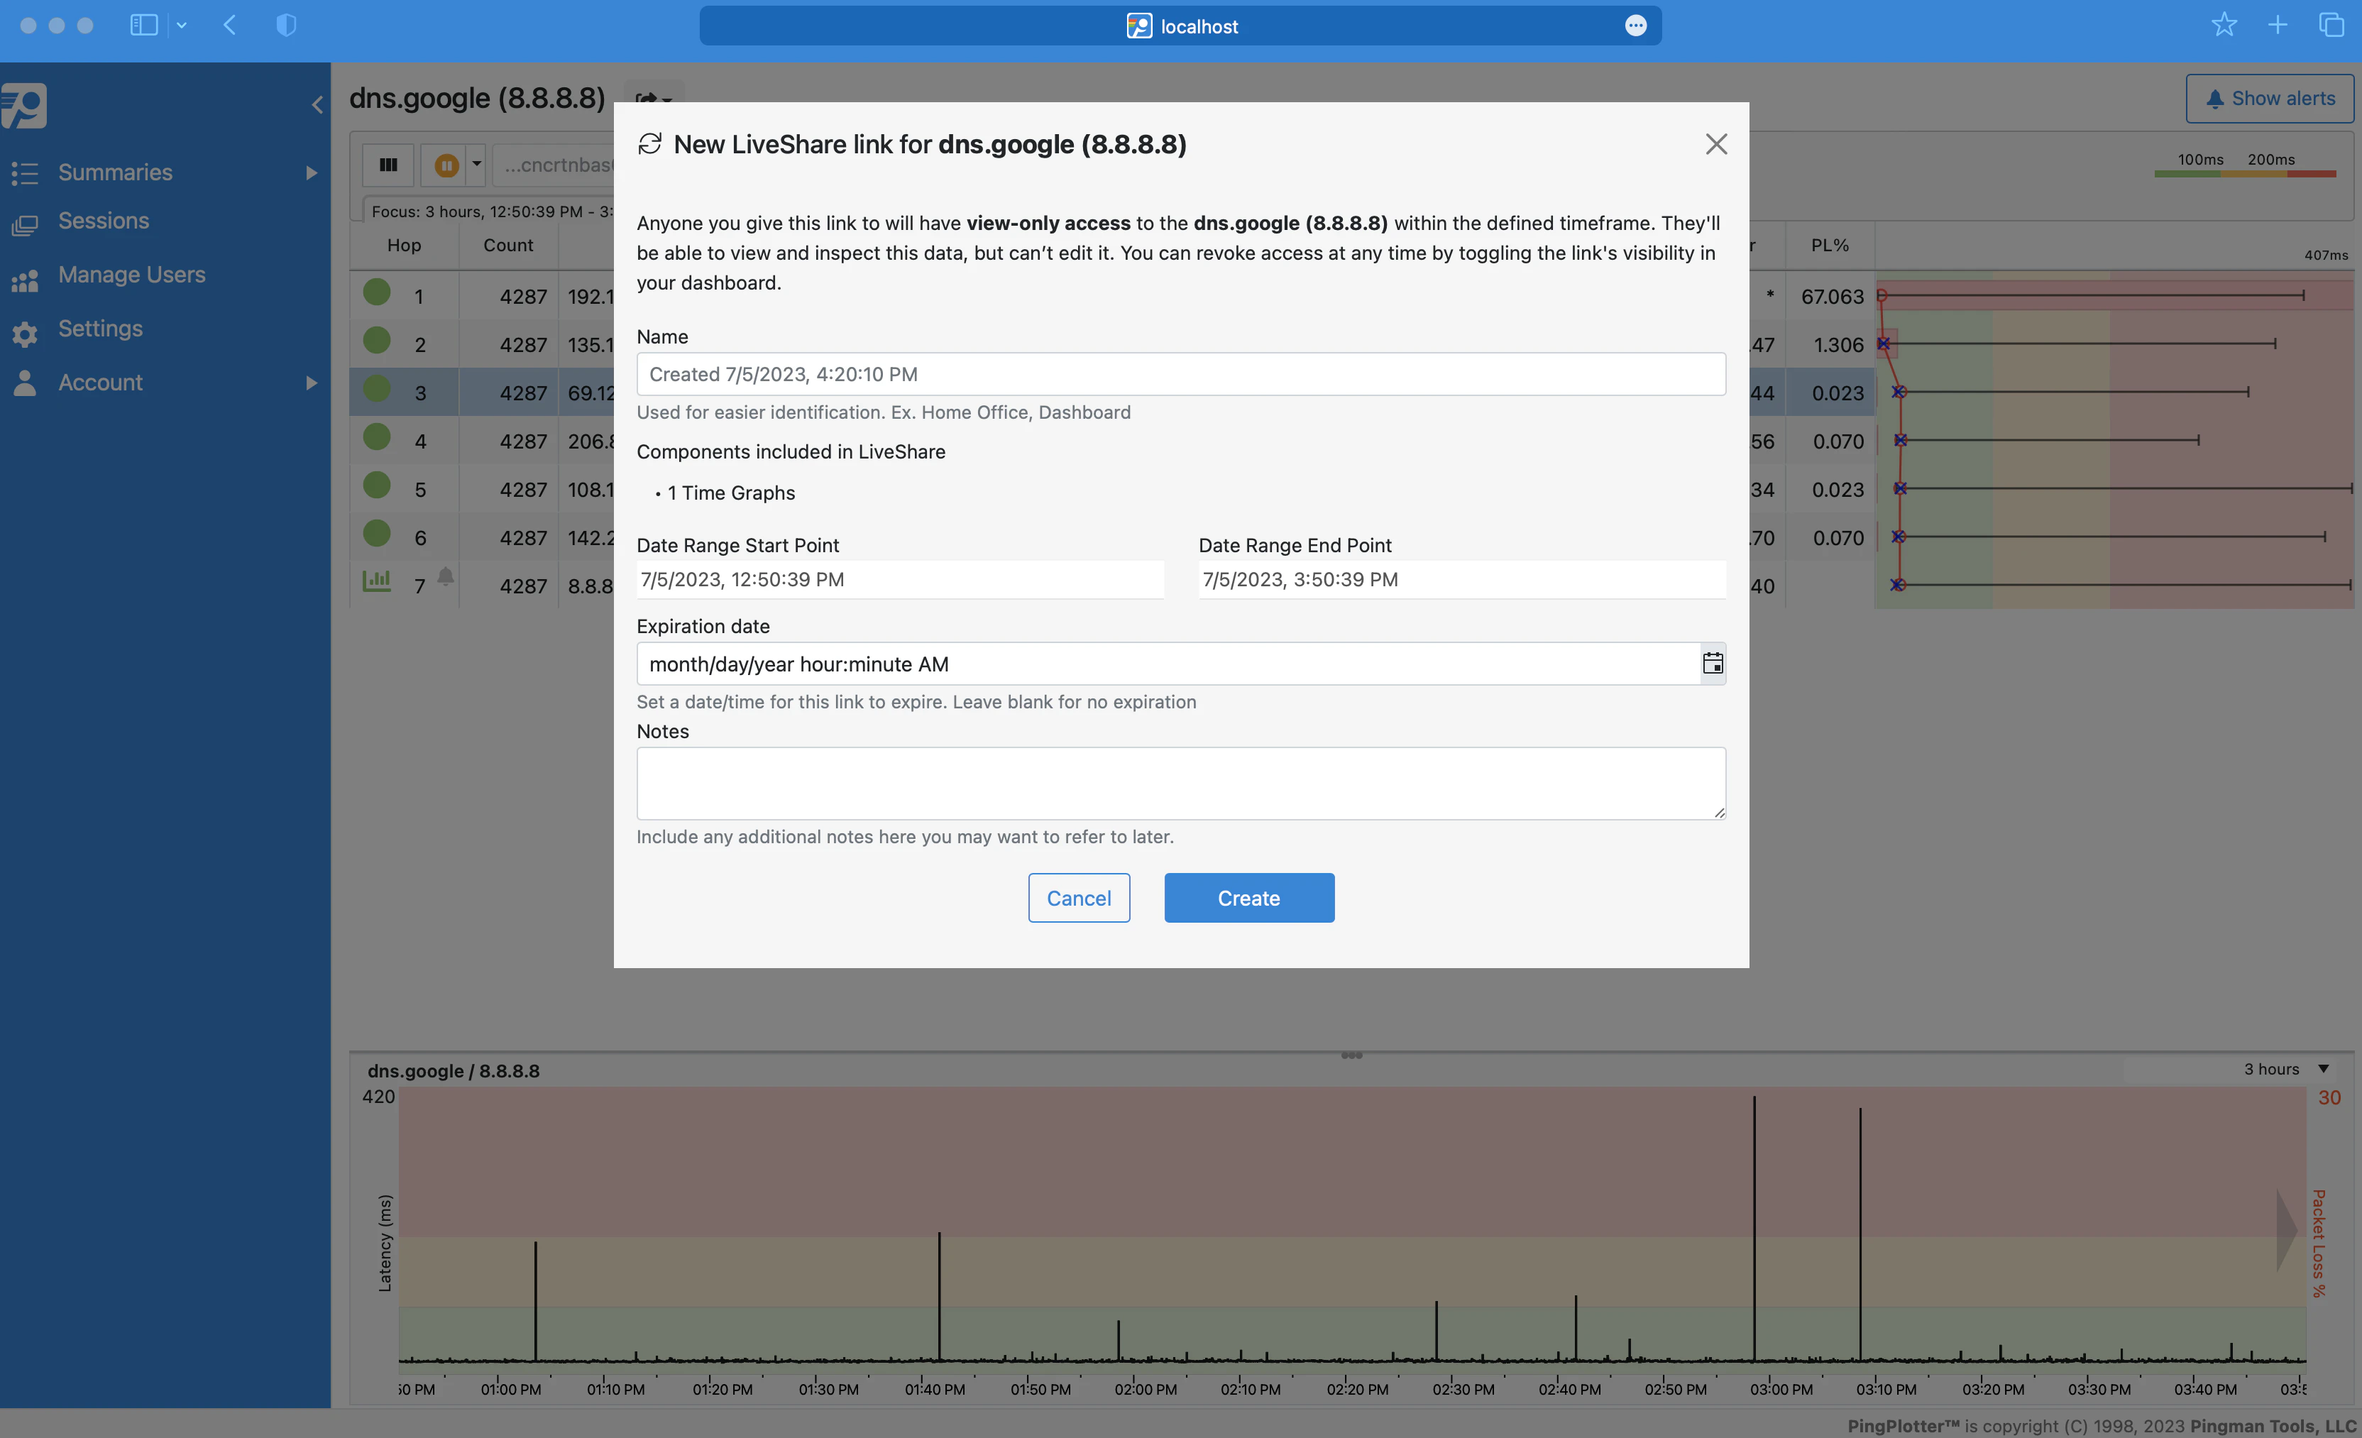Click the green status circle for hop 1
2362x1438 pixels.
click(x=377, y=292)
